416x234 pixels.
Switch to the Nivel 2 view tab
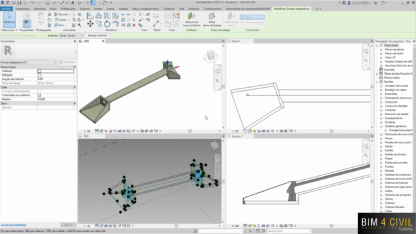click(236, 42)
